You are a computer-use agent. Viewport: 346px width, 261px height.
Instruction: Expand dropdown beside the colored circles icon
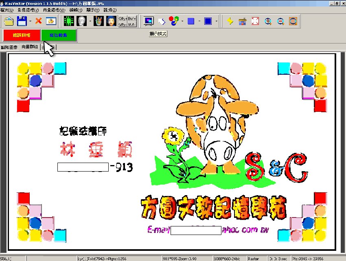pos(182,22)
